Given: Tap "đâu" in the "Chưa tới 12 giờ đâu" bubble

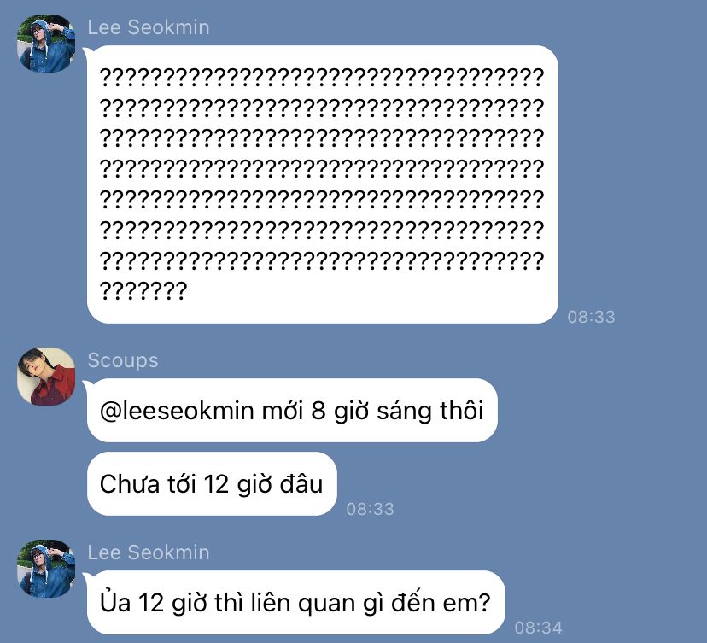Looking at the screenshot, I should (301, 484).
